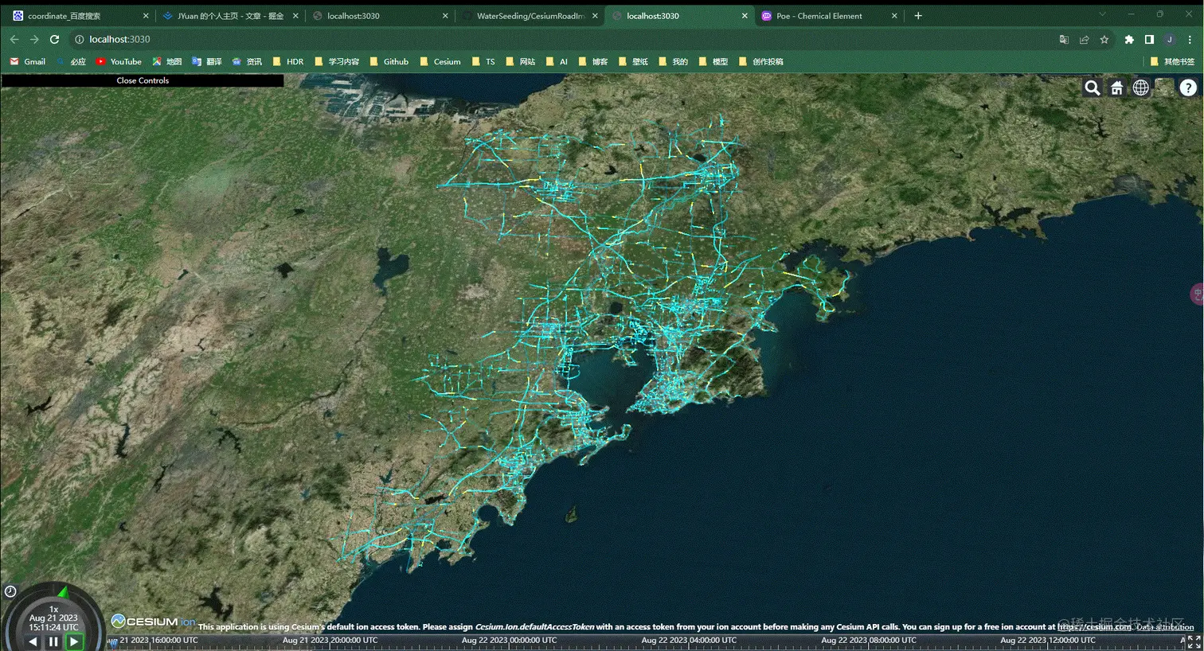The height and width of the screenshot is (651, 1204).
Task: Click timeline at Aug 22 2023 12:00:00 UTC
Action: [x=1048, y=641]
